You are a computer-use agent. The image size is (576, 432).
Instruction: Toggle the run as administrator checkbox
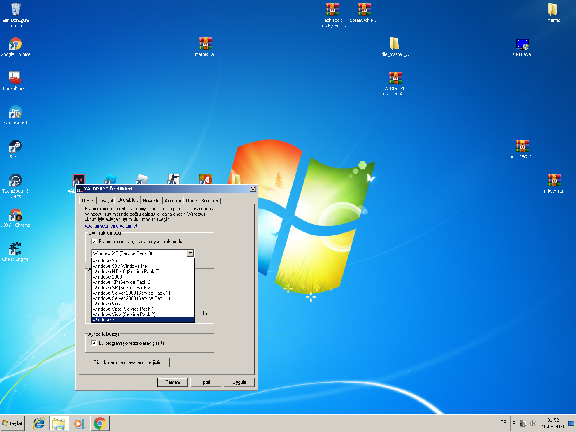pyautogui.click(x=94, y=343)
